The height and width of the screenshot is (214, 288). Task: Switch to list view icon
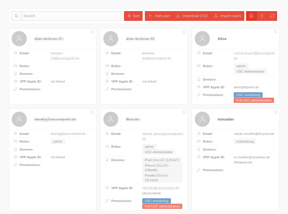click(x=262, y=16)
